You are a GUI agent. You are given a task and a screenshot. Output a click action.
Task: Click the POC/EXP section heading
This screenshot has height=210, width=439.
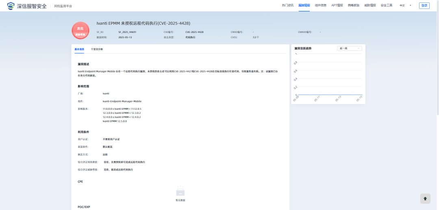pyautogui.click(x=84, y=207)
